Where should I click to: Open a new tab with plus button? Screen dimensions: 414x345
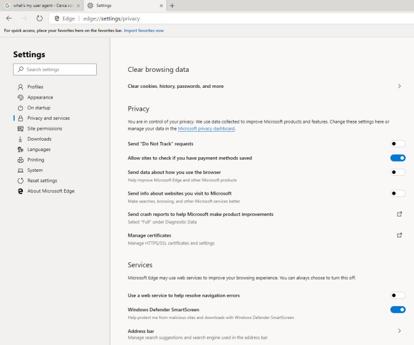pyautogui.click(x=172, y=5)
